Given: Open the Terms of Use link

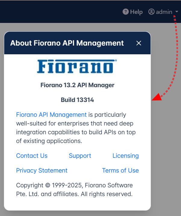Looking at the screenshot, I should tap(120, 170).
